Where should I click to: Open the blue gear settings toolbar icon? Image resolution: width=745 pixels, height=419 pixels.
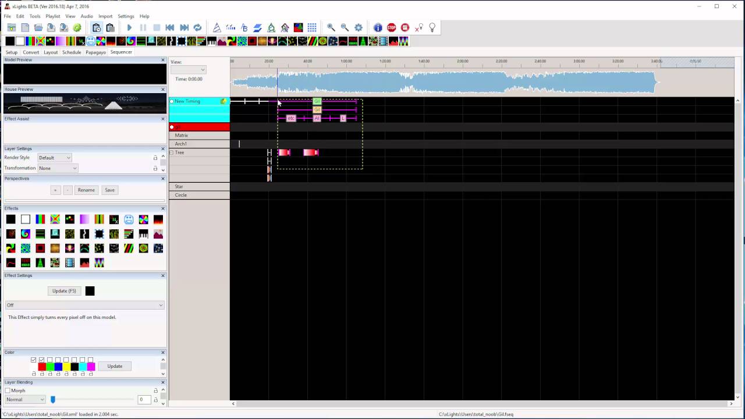pos(359,27)
